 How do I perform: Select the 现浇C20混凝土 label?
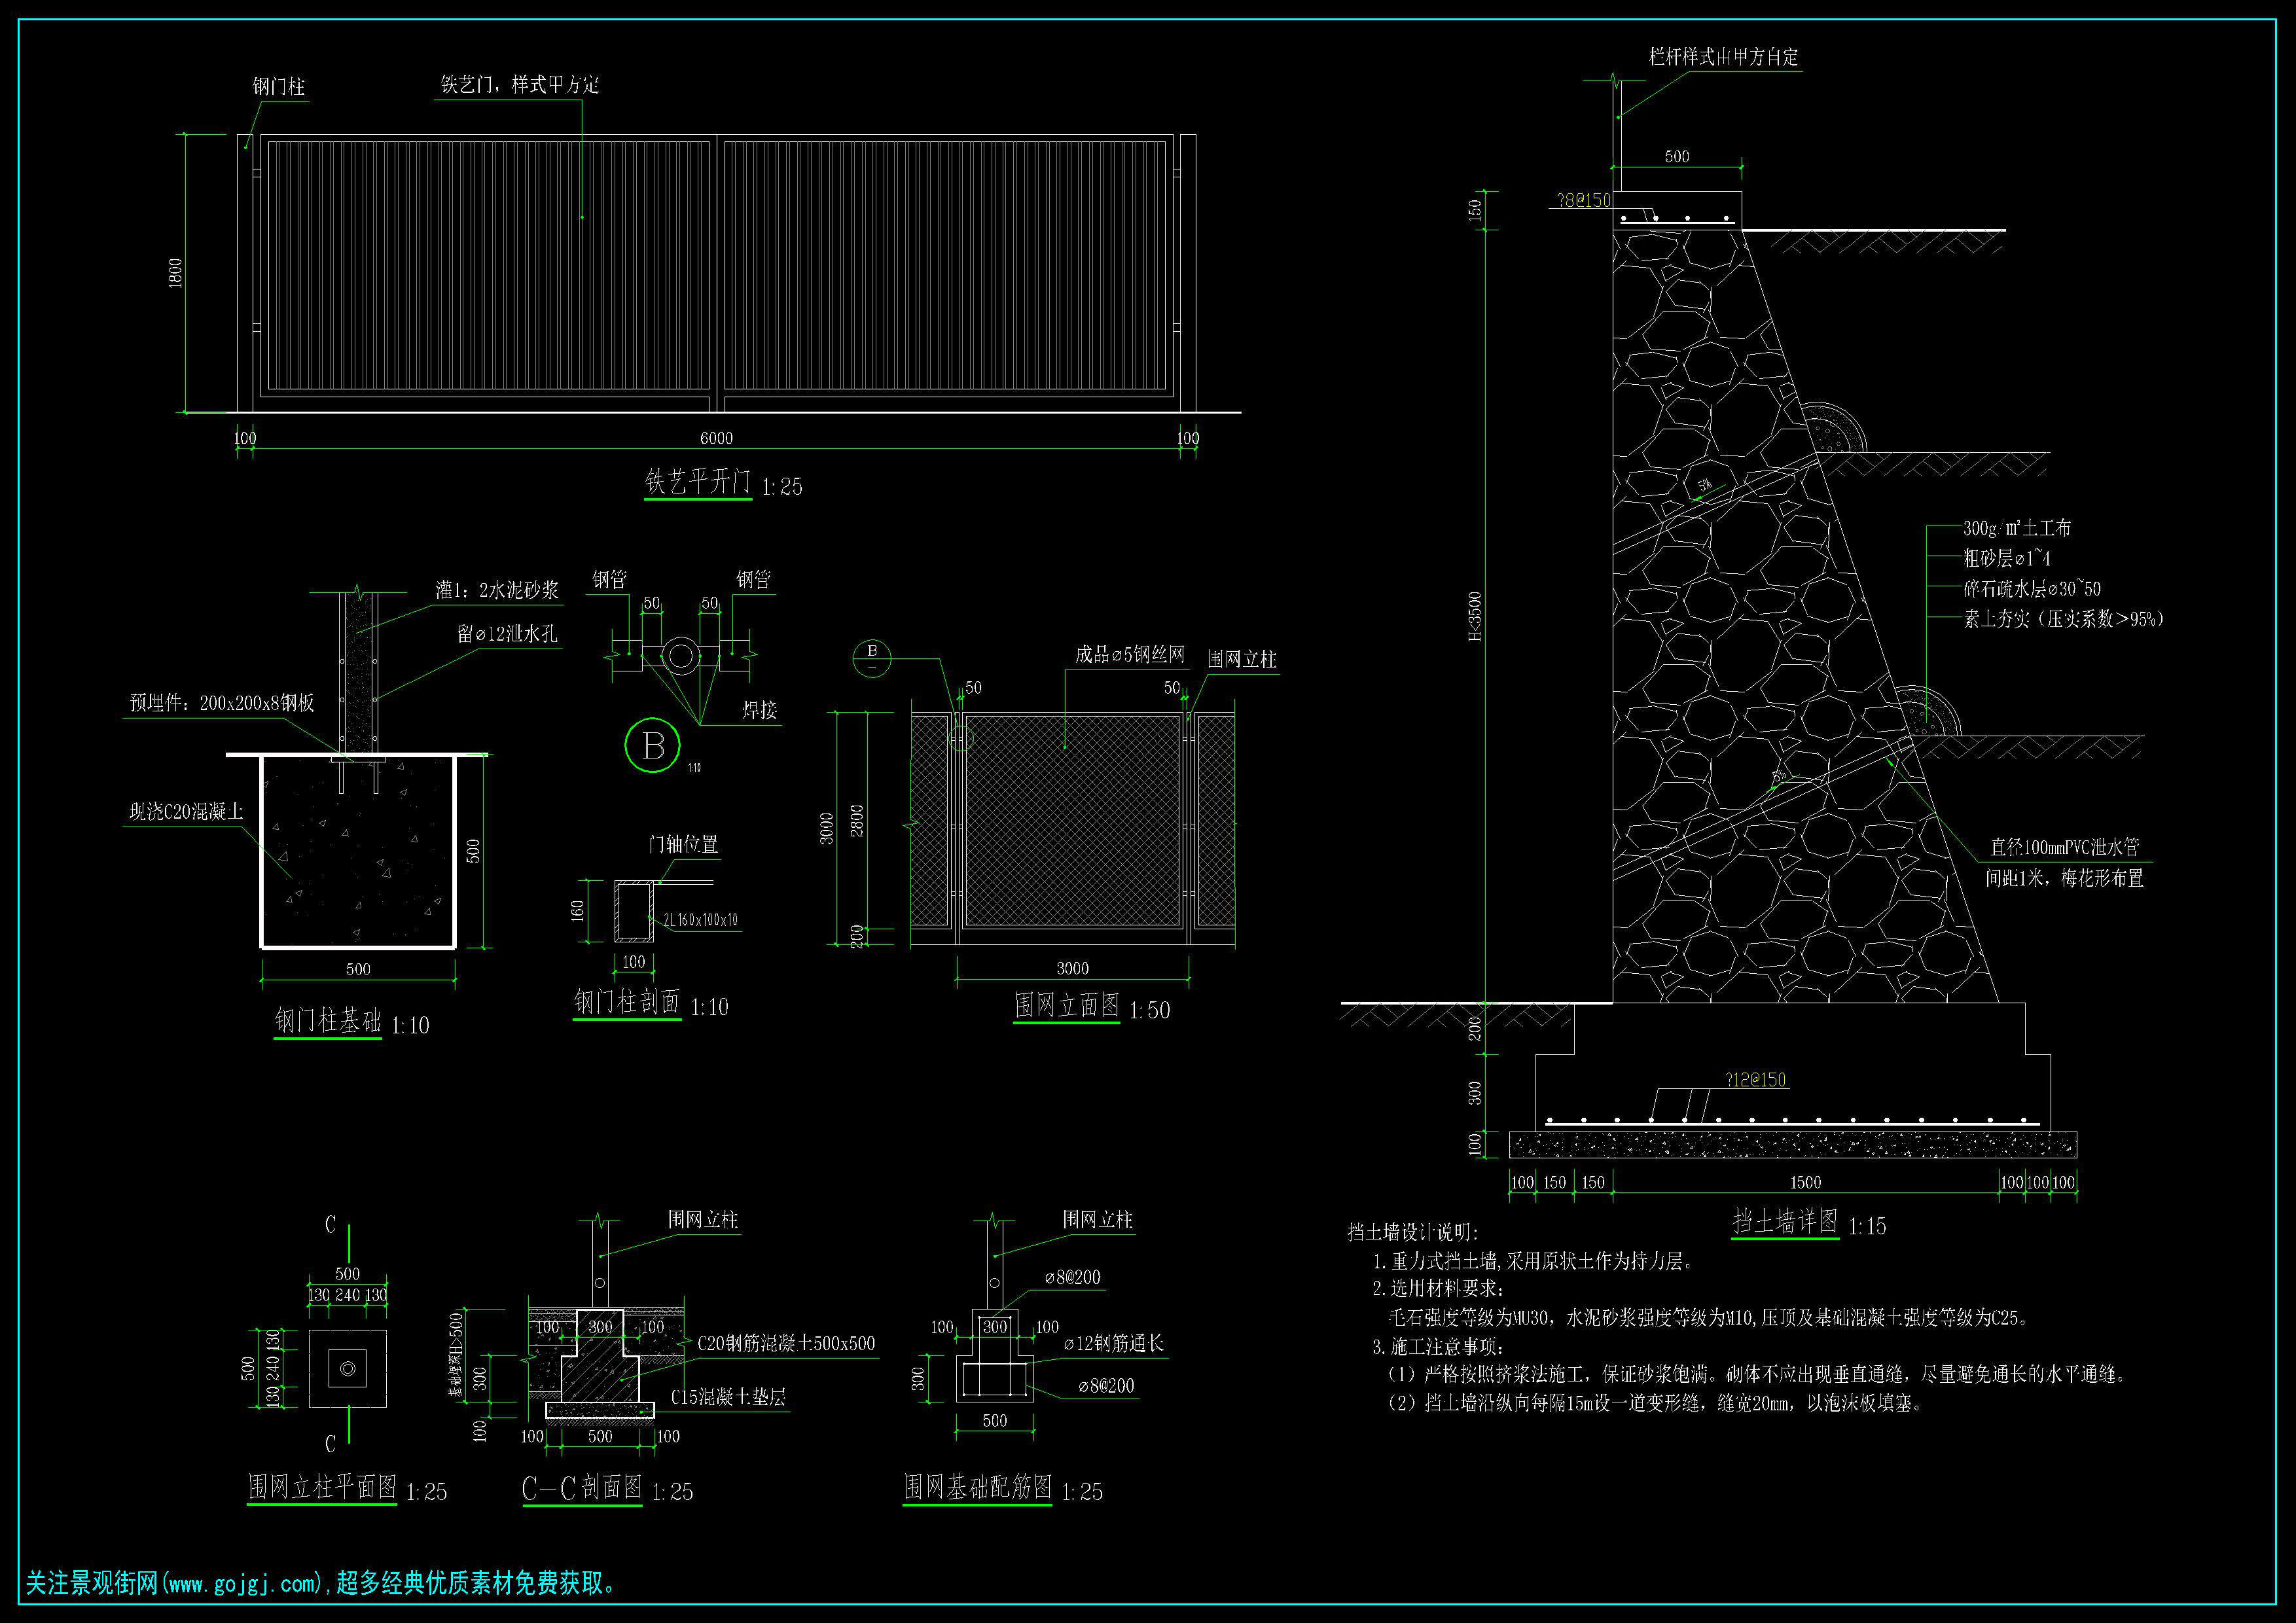pyautogui.click(x=186, y=812)
